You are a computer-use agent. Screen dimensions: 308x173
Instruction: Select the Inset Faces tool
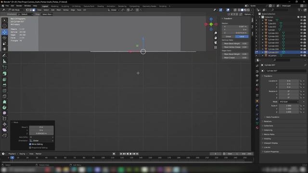point(4,79)
